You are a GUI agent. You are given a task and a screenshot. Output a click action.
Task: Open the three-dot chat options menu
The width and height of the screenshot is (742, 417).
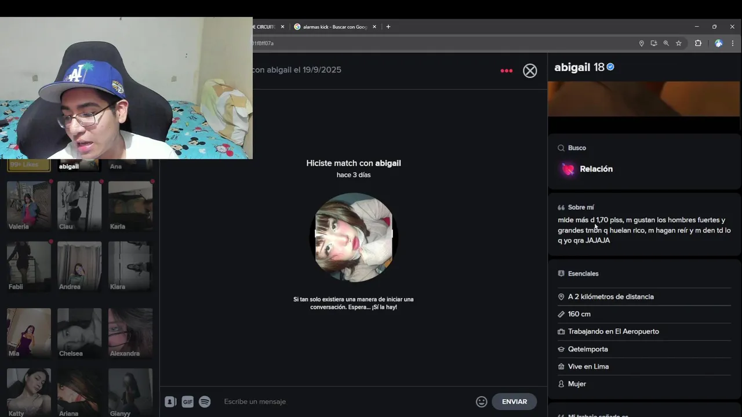[x=506, y=71]
